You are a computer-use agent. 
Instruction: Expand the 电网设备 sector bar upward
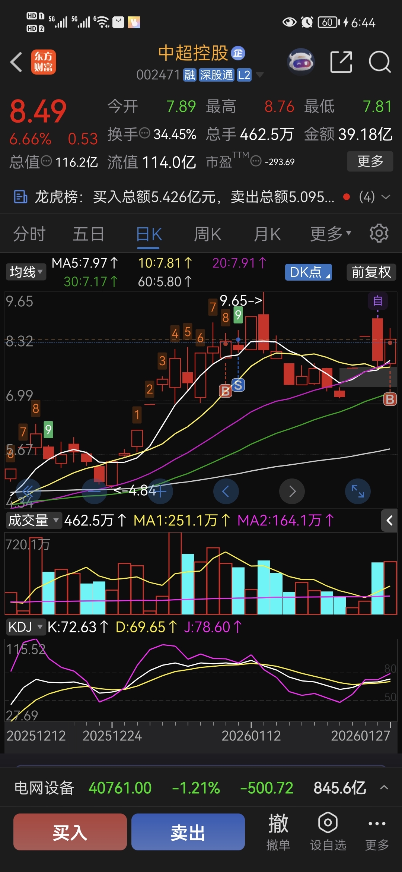(x=384, y=787)
